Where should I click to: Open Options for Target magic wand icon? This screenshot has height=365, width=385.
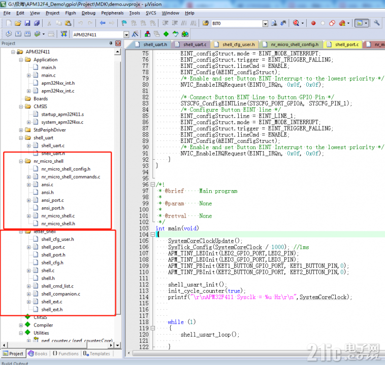[135, 34]
